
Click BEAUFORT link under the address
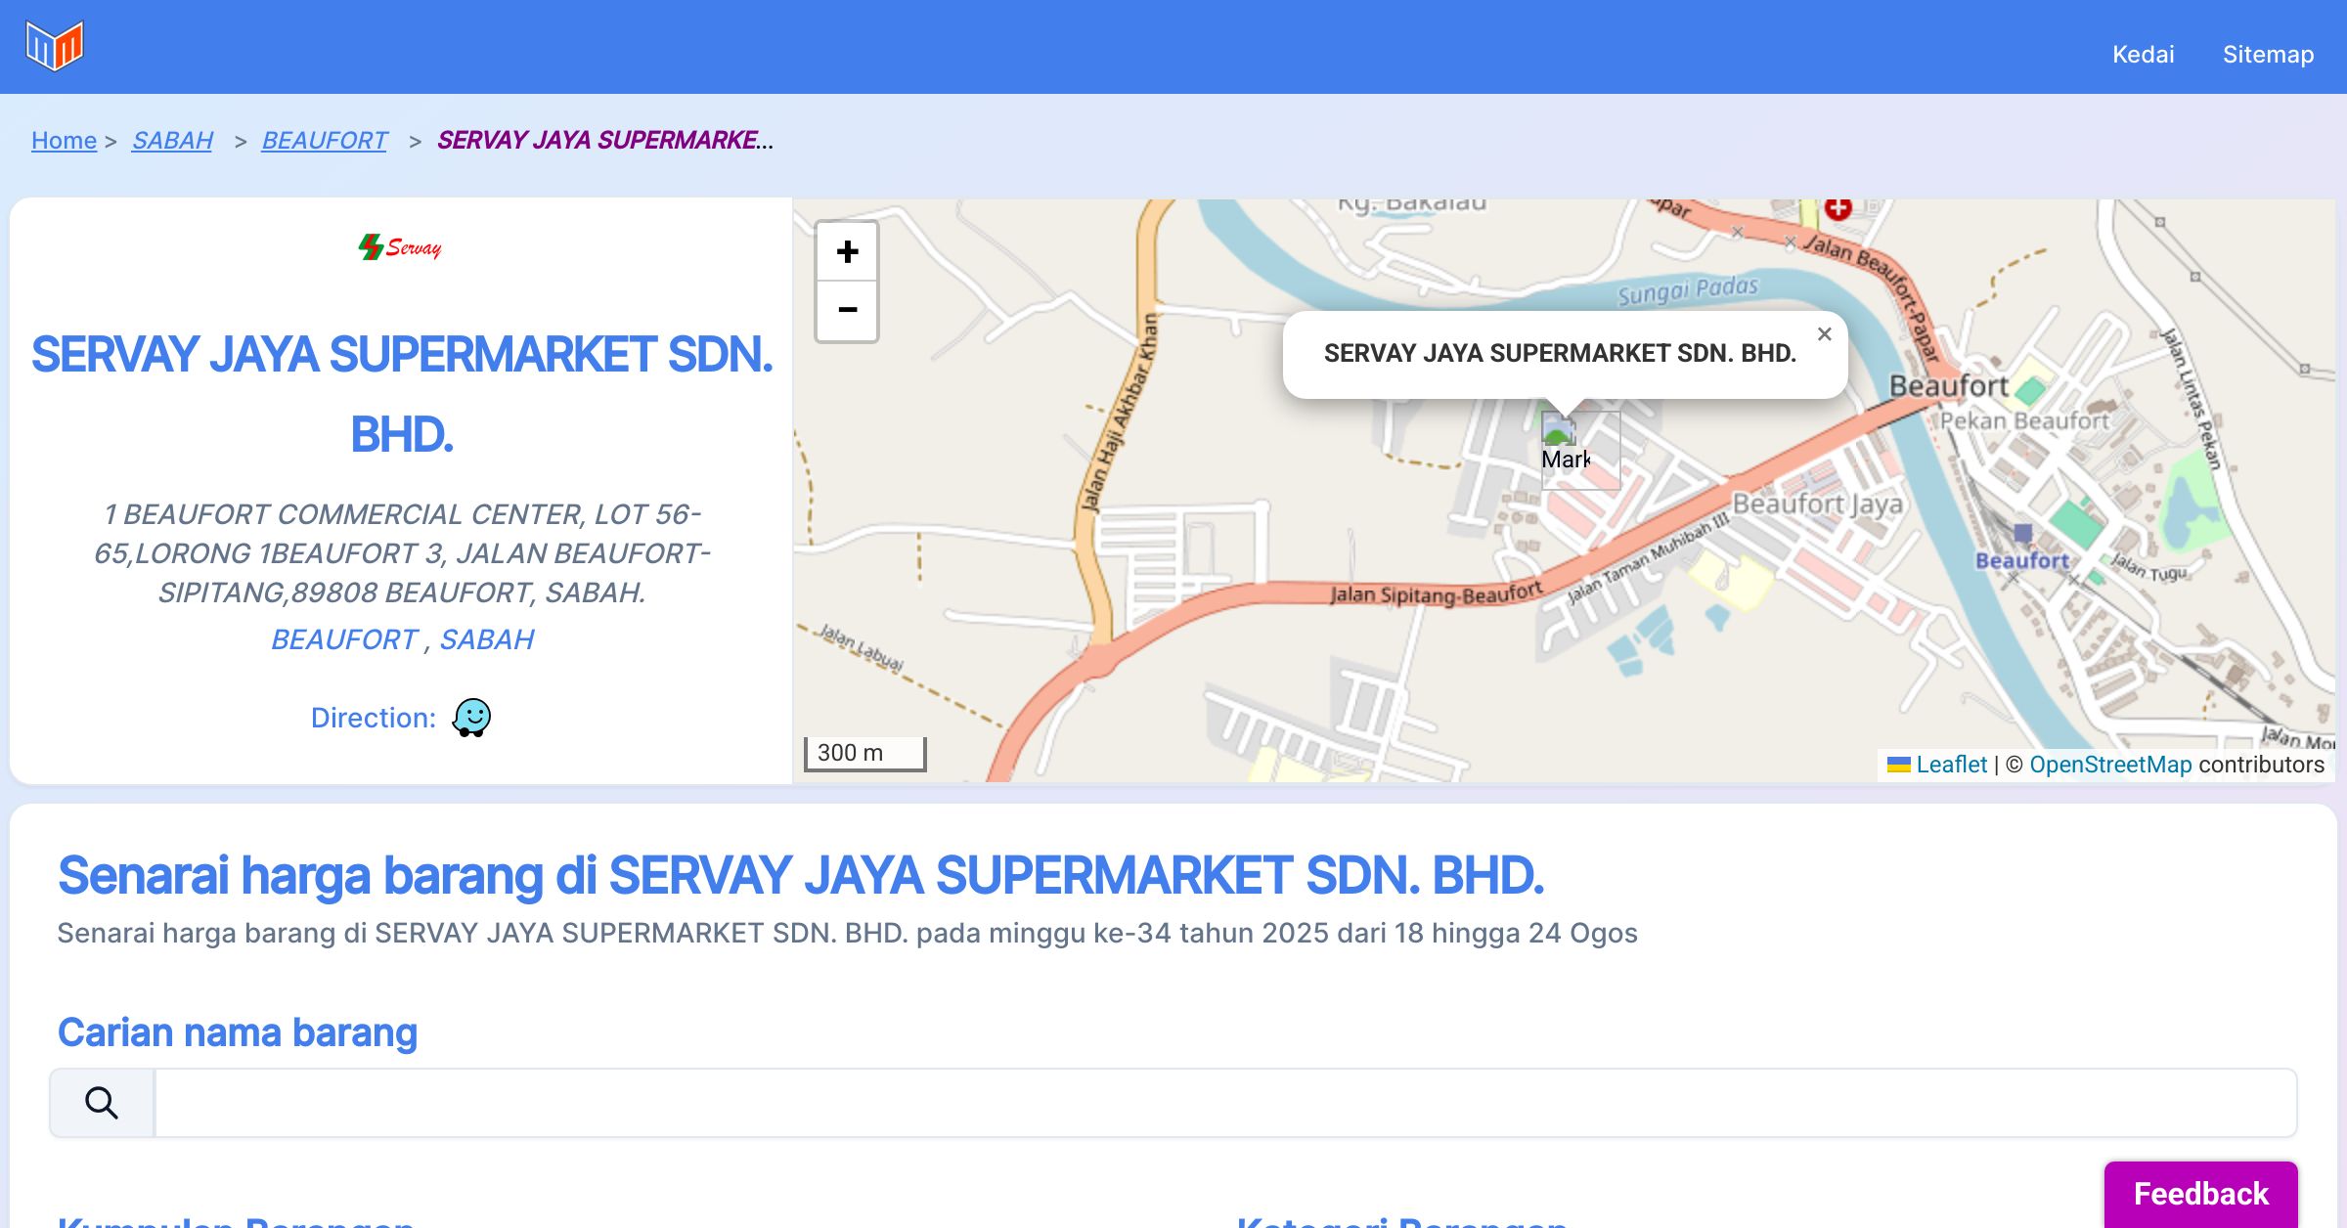pos(344,639)
